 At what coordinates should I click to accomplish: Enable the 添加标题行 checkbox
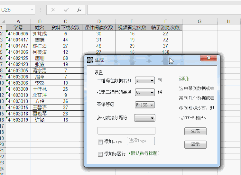point(100,154)
